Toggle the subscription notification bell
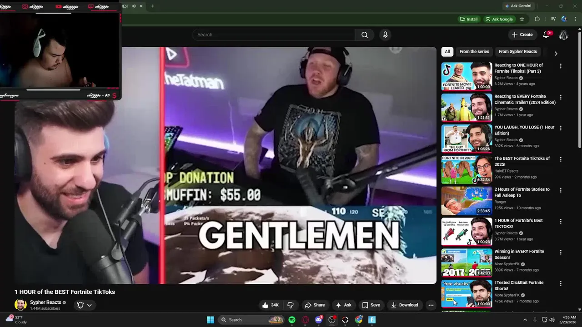This screenshot has width=582, height=327. coord(80,305)
